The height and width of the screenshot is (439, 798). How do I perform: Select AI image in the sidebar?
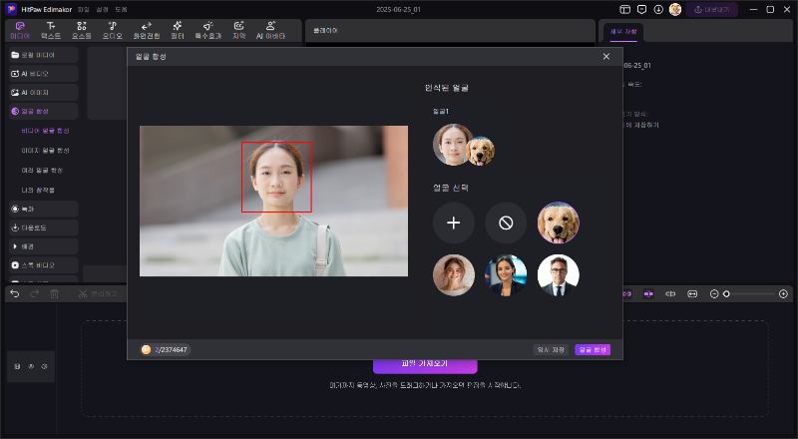(43, 93)
